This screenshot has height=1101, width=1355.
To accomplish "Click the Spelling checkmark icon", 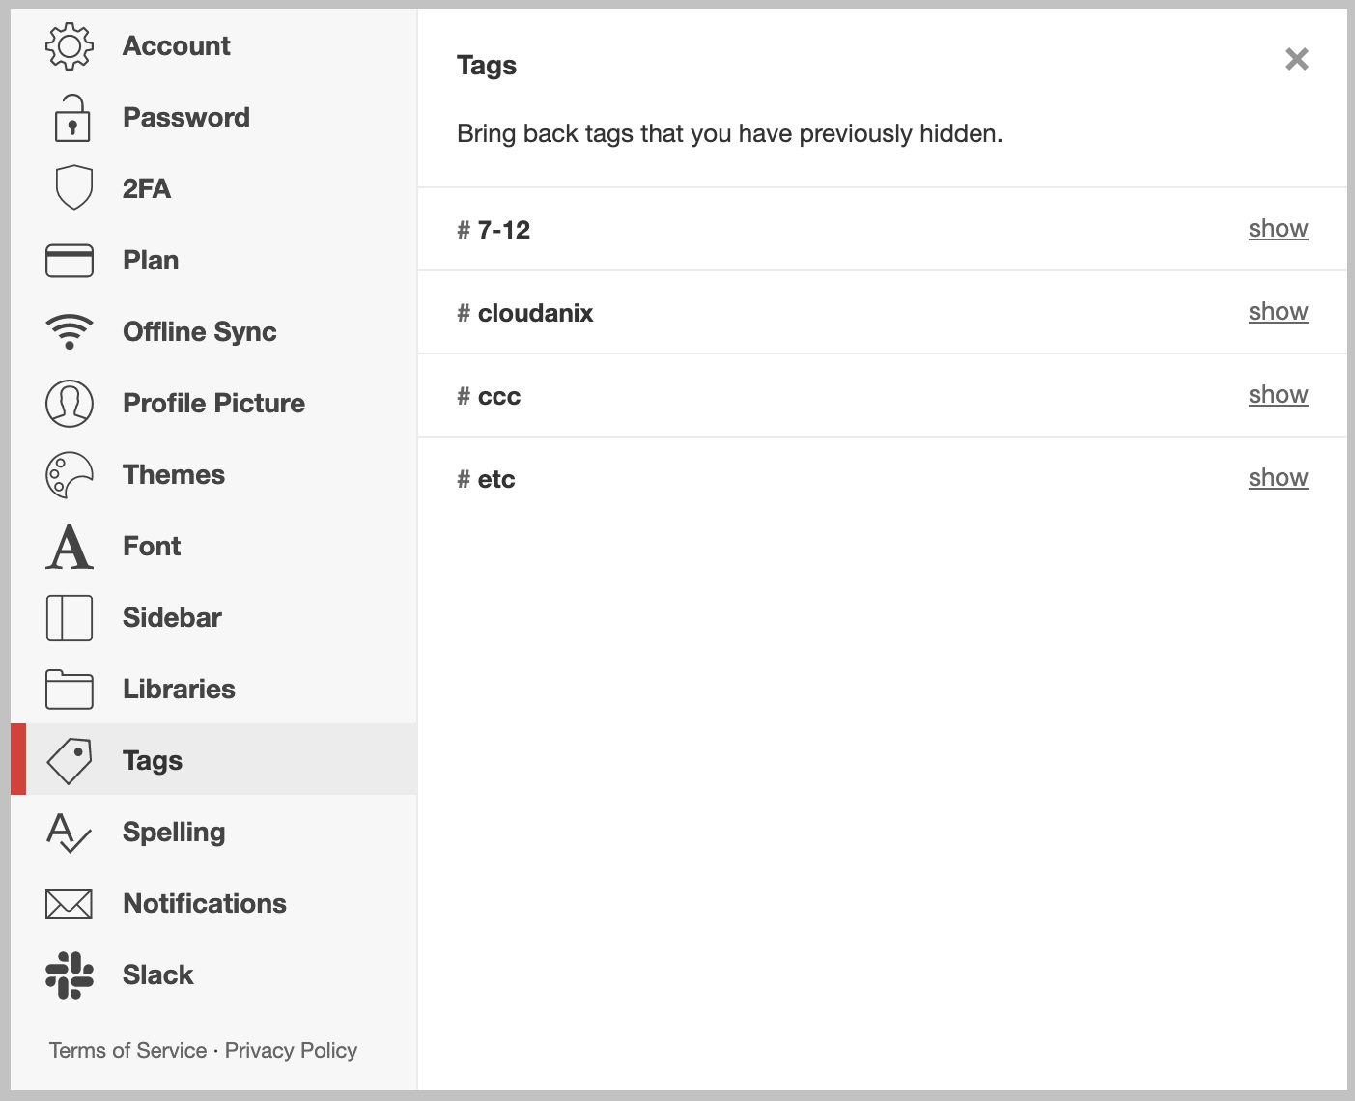I will (70, 833).
